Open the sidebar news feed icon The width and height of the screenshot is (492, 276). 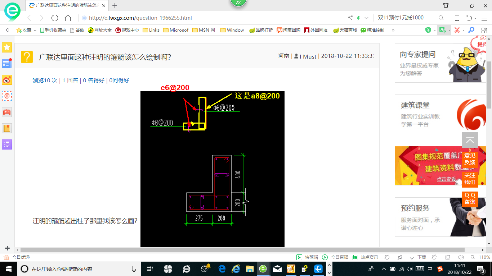[7, 64]
